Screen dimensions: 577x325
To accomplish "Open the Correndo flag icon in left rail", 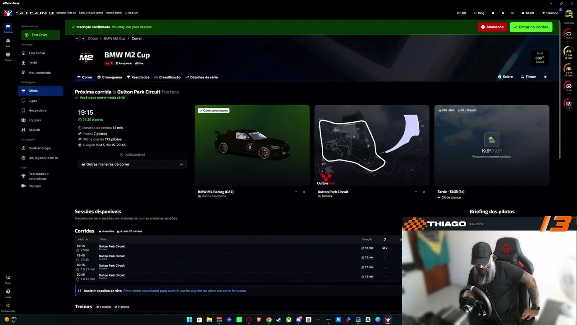I will [8, 27].
